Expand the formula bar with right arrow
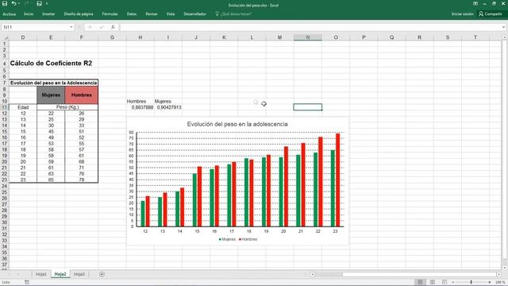 pyautogui.click(x=504, y=27)
